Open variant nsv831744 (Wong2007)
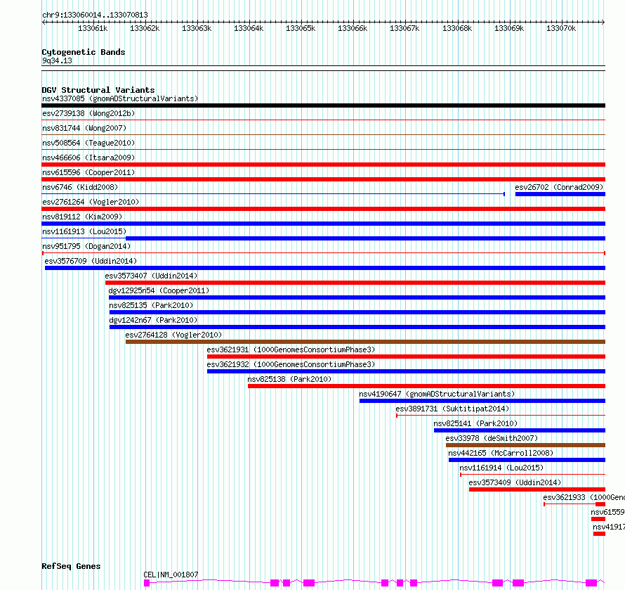The height and width of the screenshot is (590, 625). 84,128
